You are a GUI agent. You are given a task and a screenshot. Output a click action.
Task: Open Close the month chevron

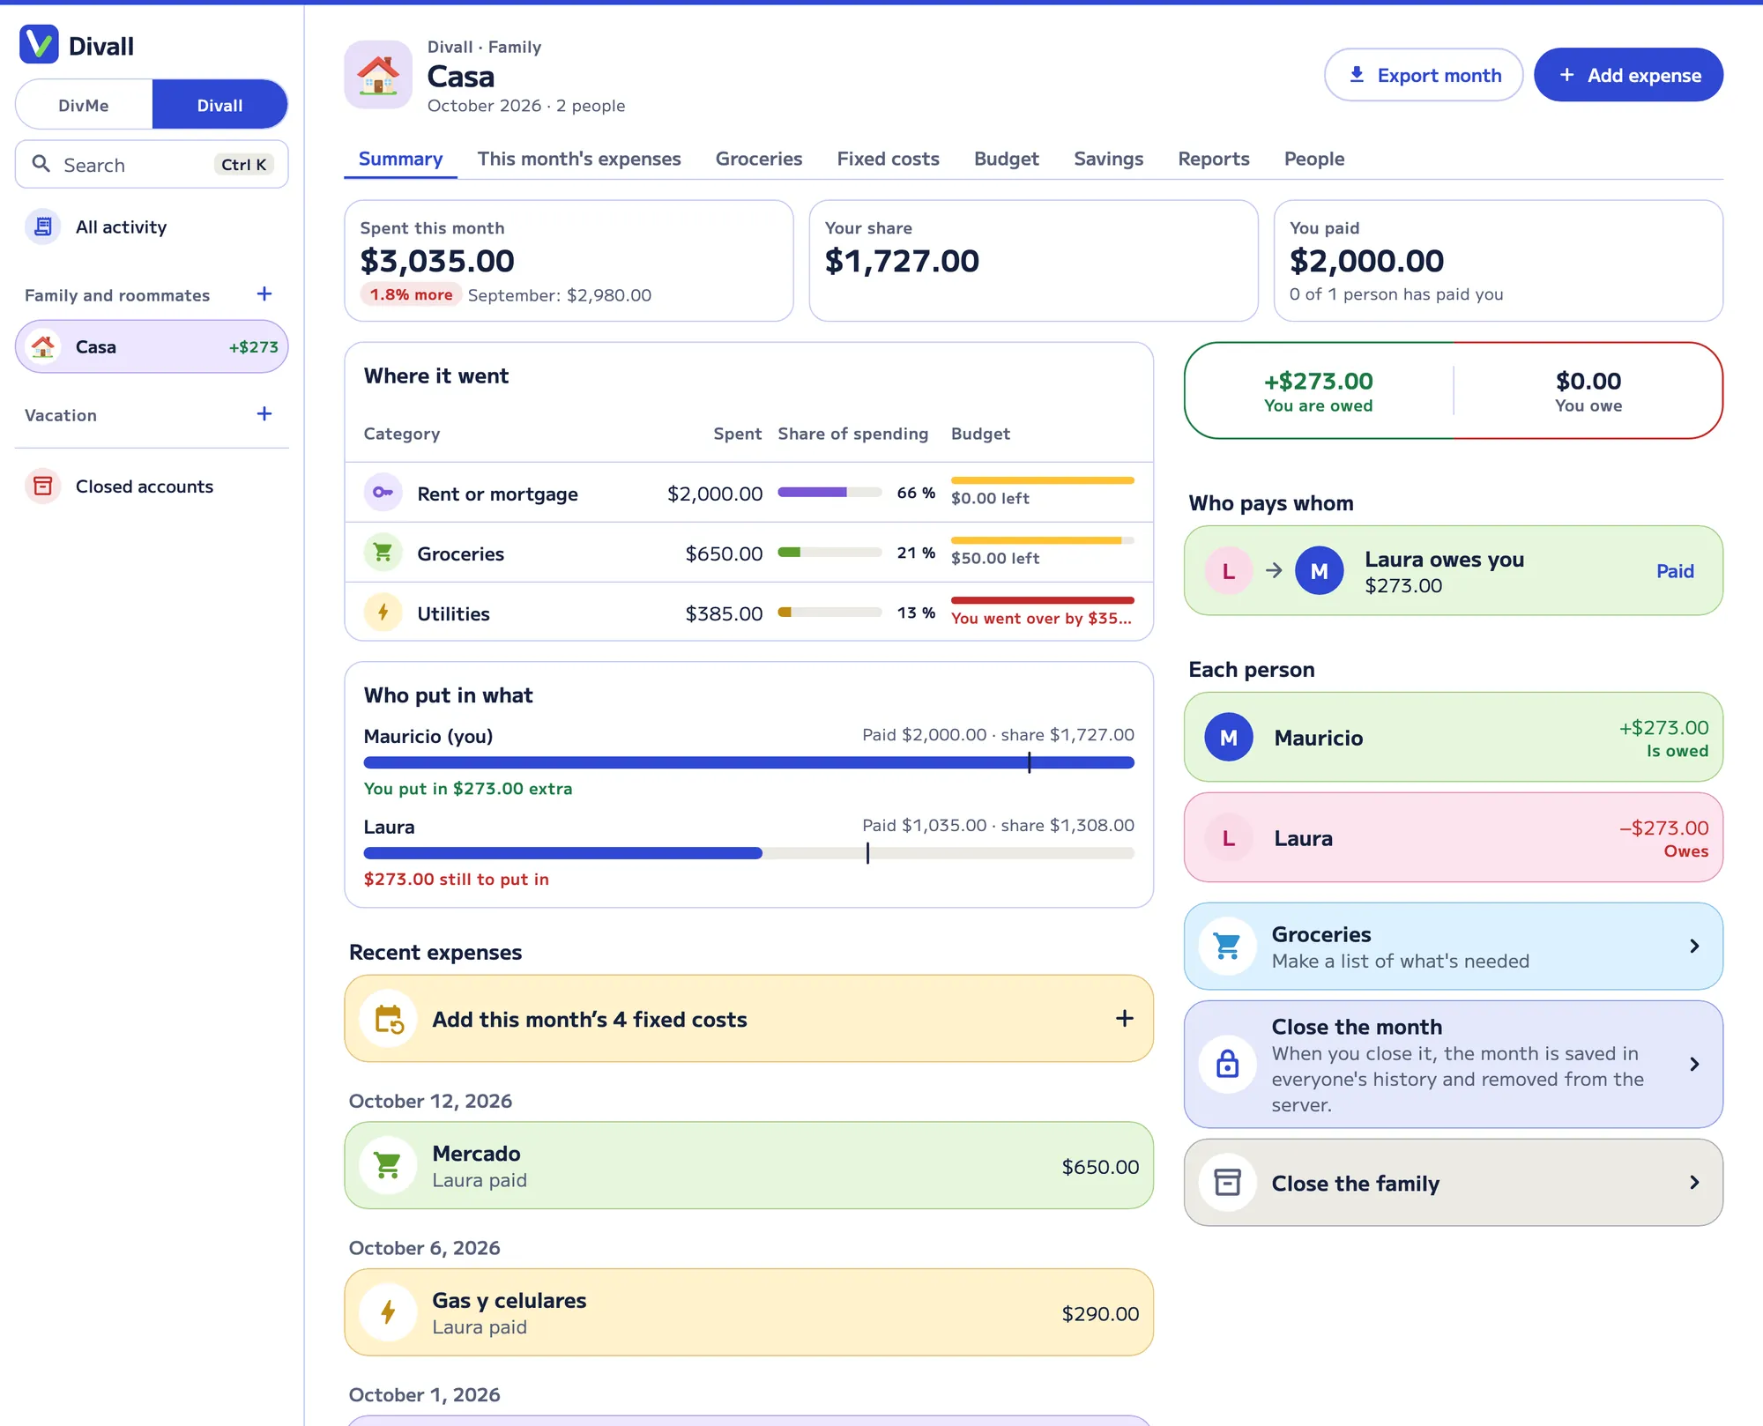pyautogui.click(x=1693, y=1065)
